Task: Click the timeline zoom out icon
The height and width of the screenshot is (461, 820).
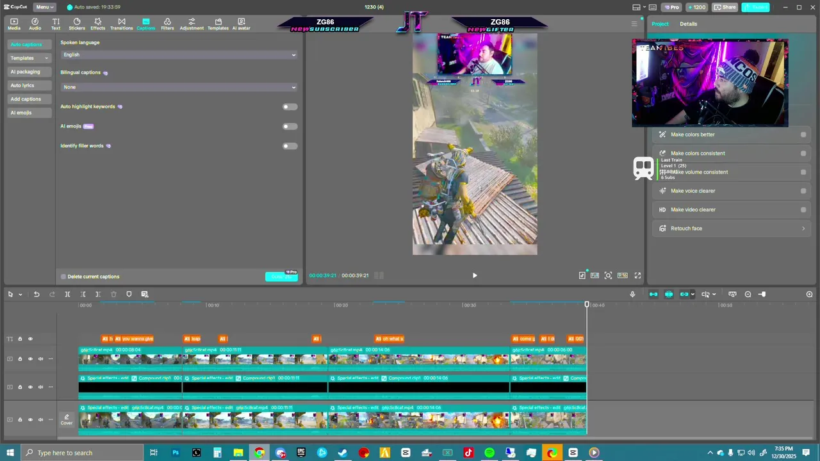Action: pos(748,294)
